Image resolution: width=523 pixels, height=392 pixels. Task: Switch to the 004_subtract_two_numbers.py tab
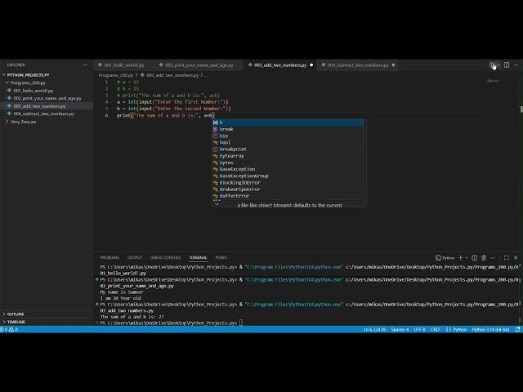pos(358,65)
